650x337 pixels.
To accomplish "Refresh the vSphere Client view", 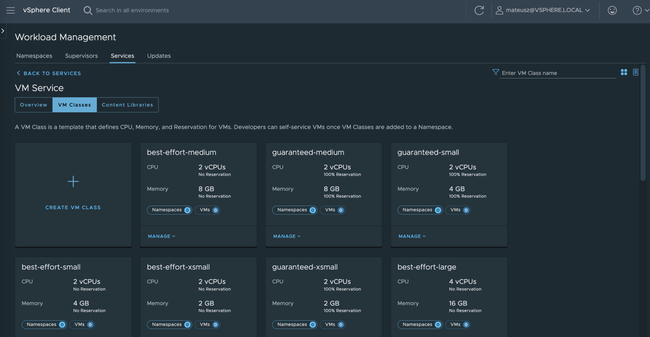I will tap(479, 10).
